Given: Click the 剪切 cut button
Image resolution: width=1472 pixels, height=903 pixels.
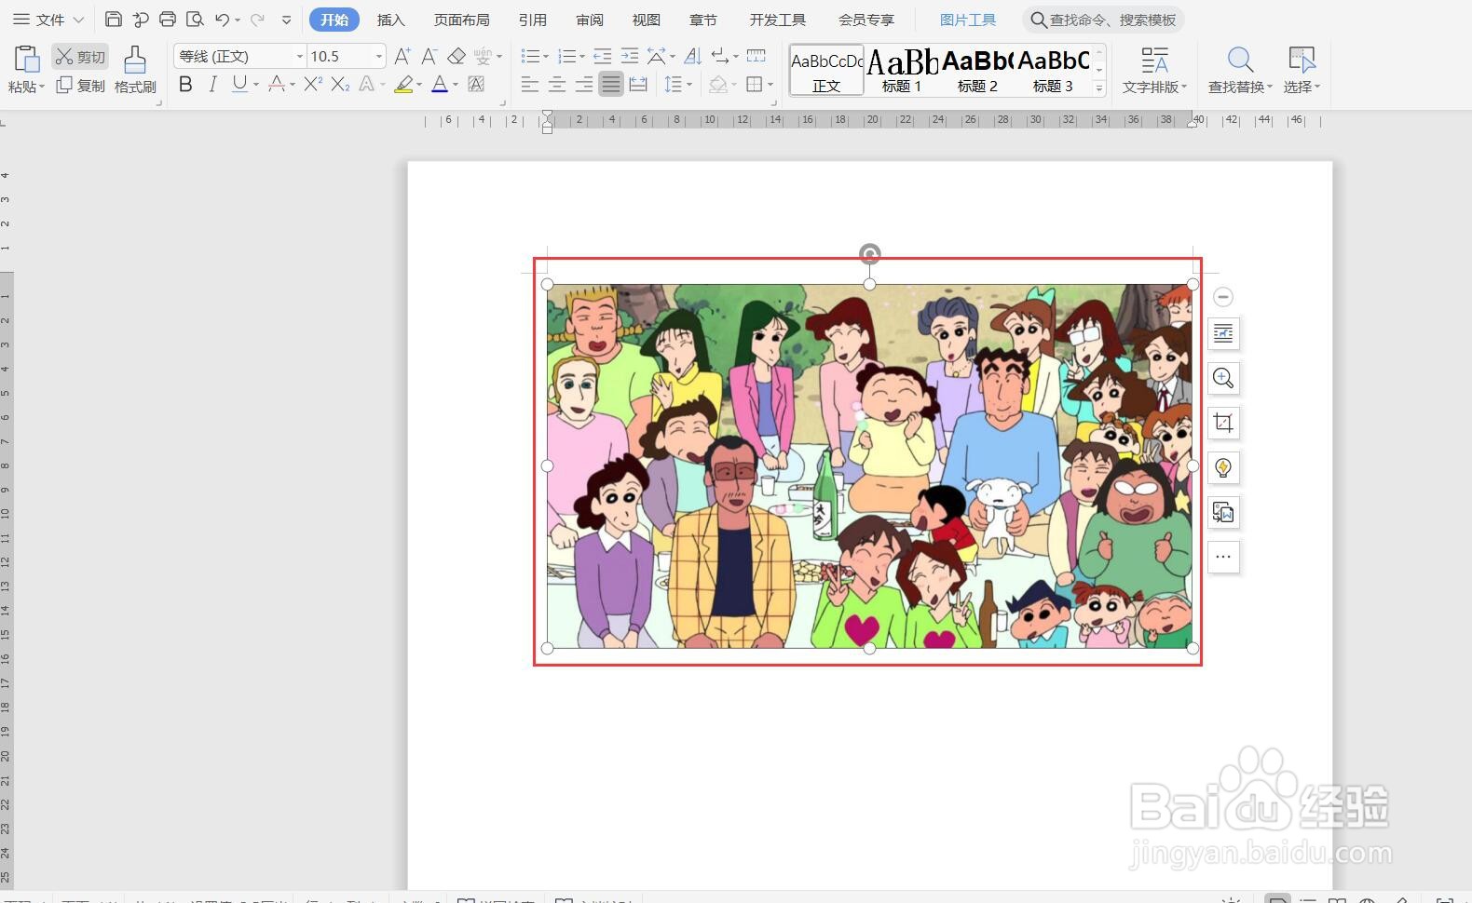Looking at the screenshot, I should pyautogui.click(x=80, y=57).
